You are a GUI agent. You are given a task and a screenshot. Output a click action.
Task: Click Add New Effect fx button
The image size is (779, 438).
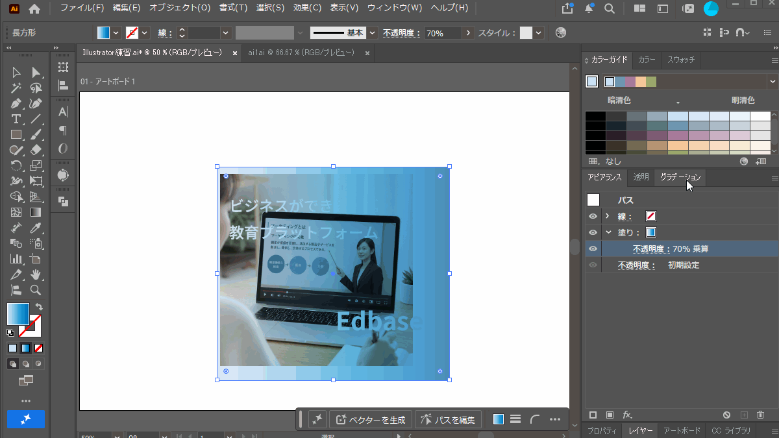tap(628, 415)
